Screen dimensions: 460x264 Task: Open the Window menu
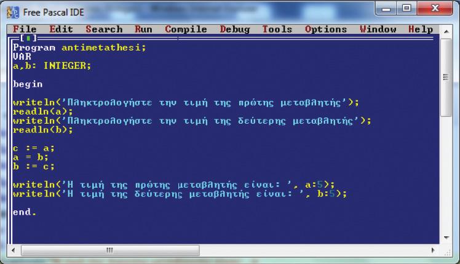click(x=378, y=29)
